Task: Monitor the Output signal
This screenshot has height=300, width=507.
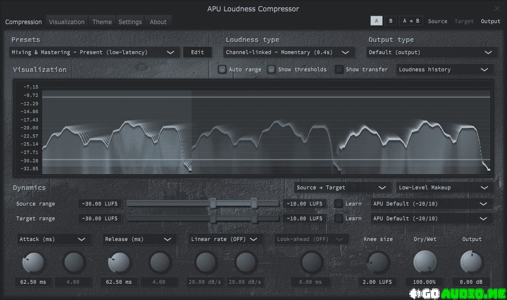Action: click(490, 21)
